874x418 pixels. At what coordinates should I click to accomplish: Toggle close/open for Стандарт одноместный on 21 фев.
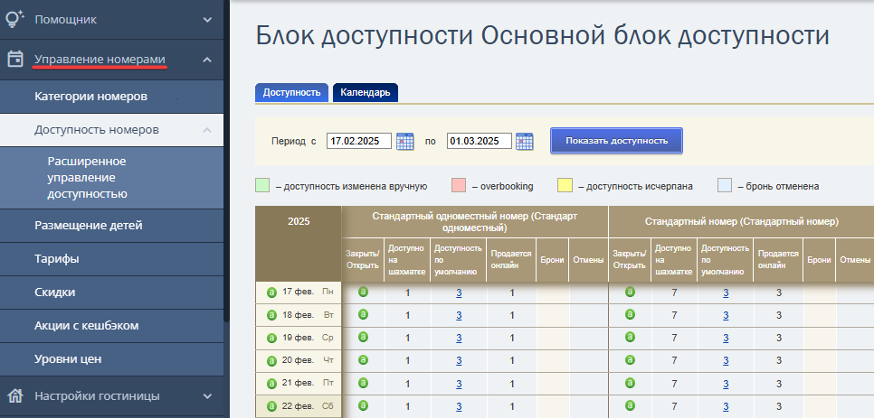(x=363, y=383)
